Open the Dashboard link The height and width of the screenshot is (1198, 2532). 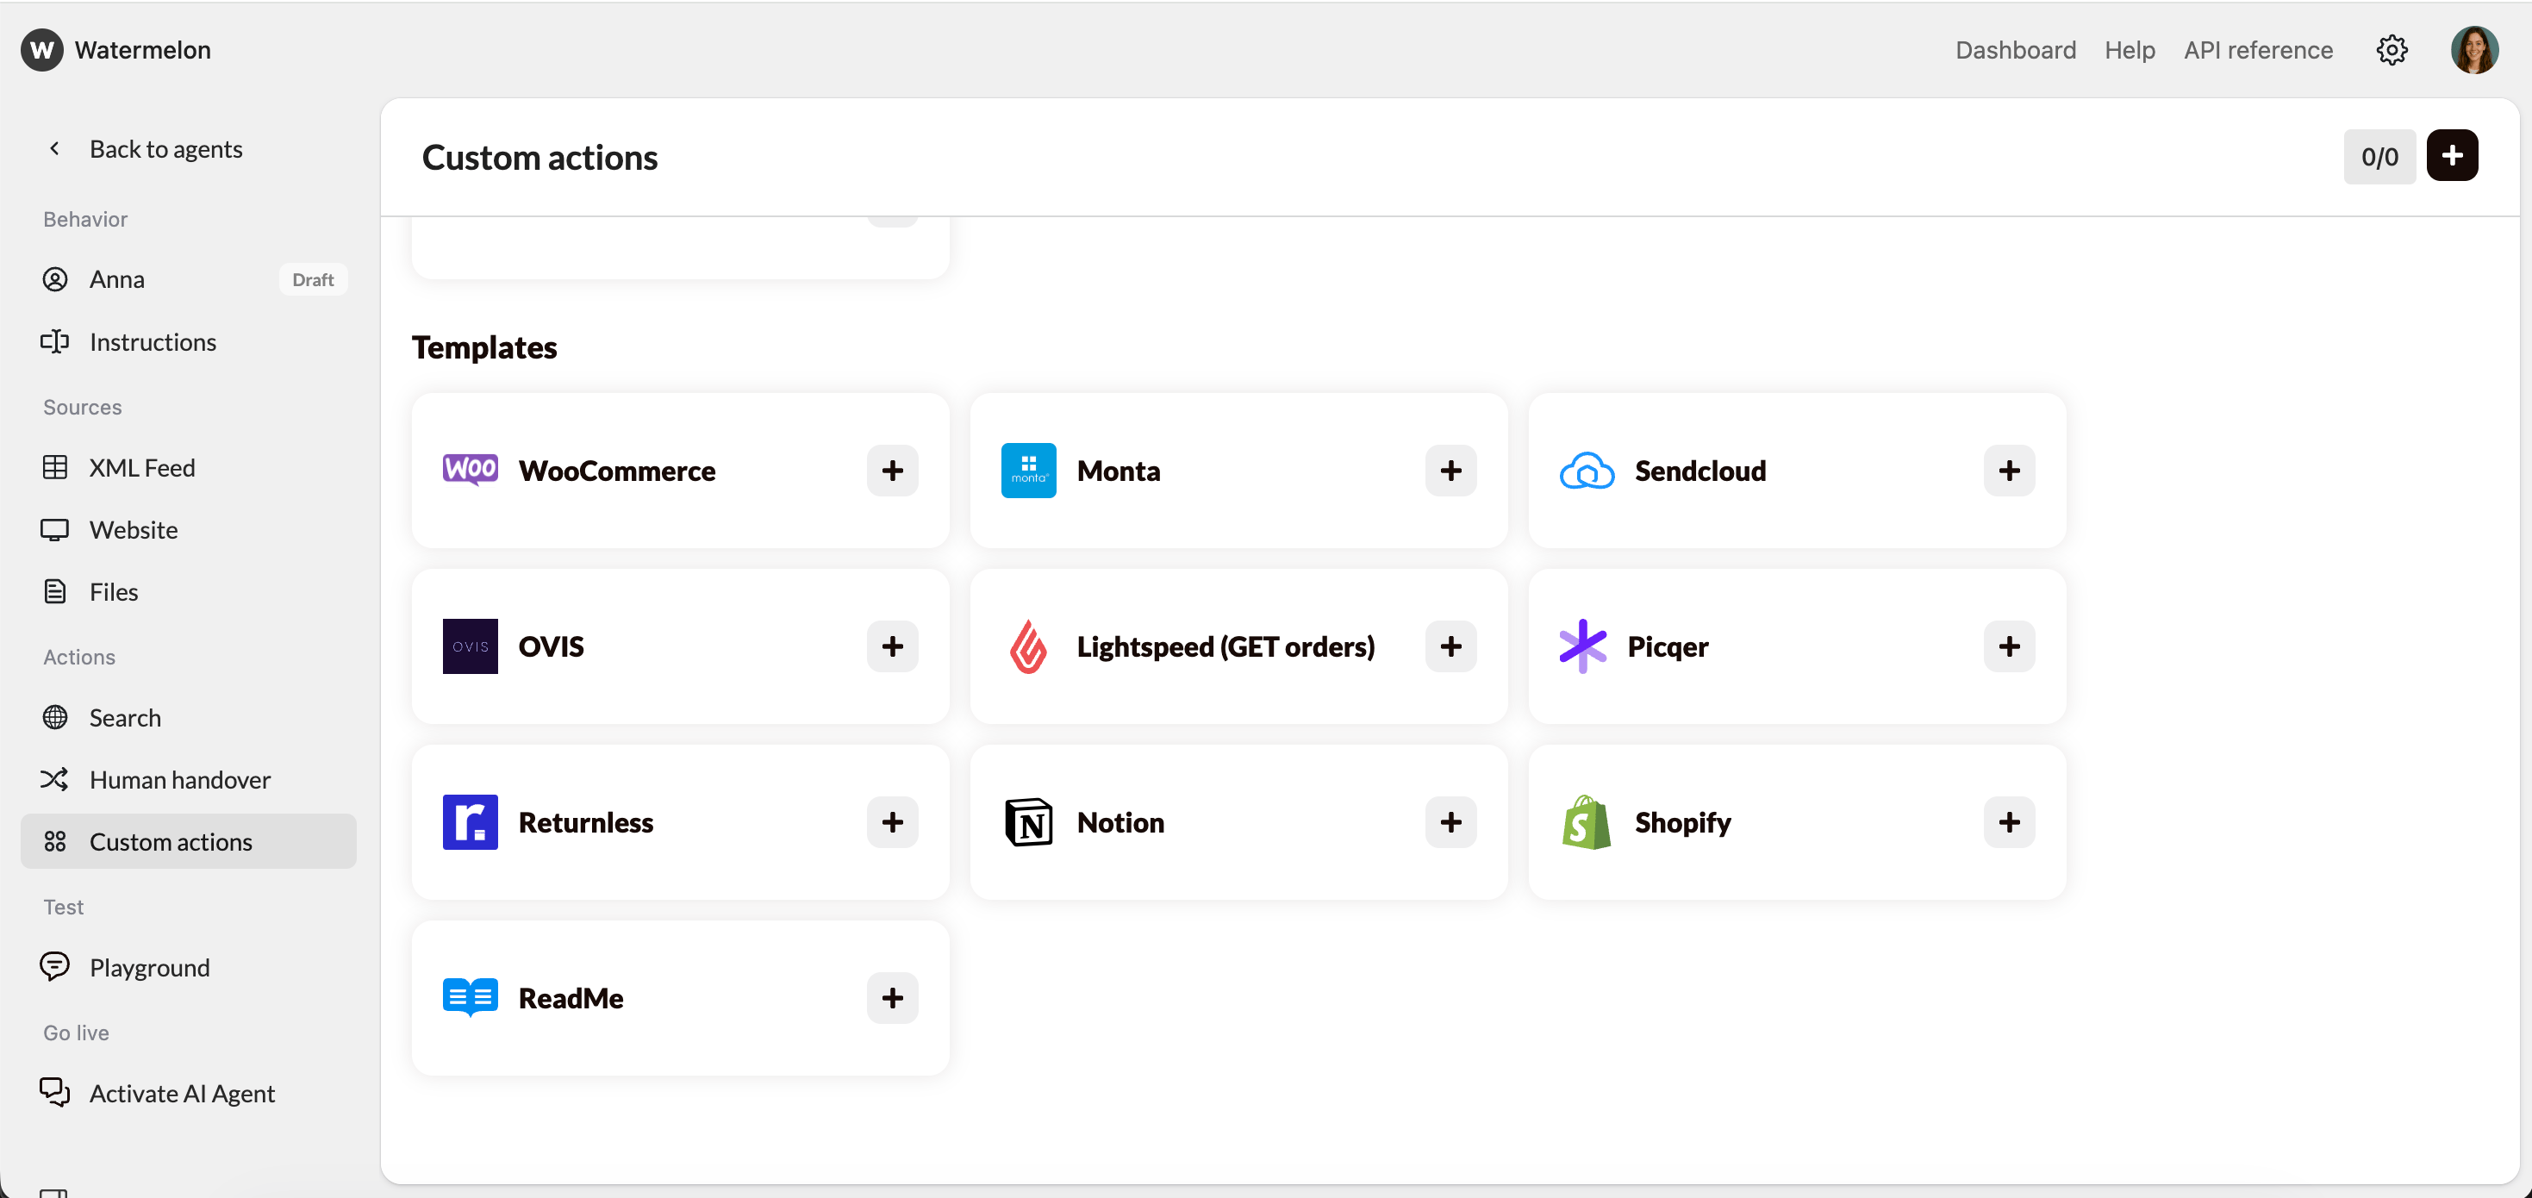coord(2015,50)
